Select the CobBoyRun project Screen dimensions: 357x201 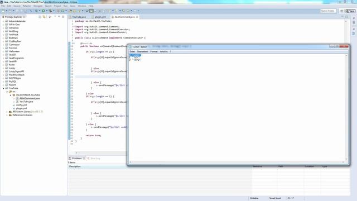click(x=15, y=41)
